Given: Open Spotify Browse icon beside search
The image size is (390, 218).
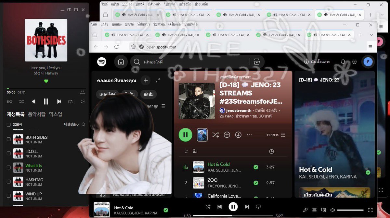Looking at the screenshot, I should [257, 62].
